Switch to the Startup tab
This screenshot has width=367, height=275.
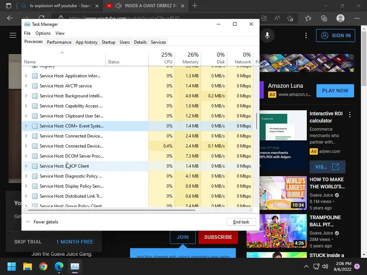coord(108,42)
